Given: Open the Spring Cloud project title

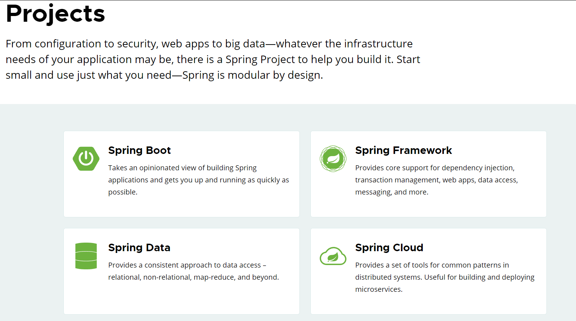Looking at the screenshot, I should click(x=389, y=248).
